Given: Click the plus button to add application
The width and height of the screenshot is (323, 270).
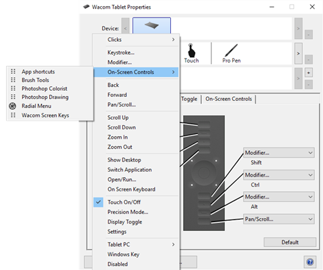Looking at the screenshot, I should (x=309, y=73).
